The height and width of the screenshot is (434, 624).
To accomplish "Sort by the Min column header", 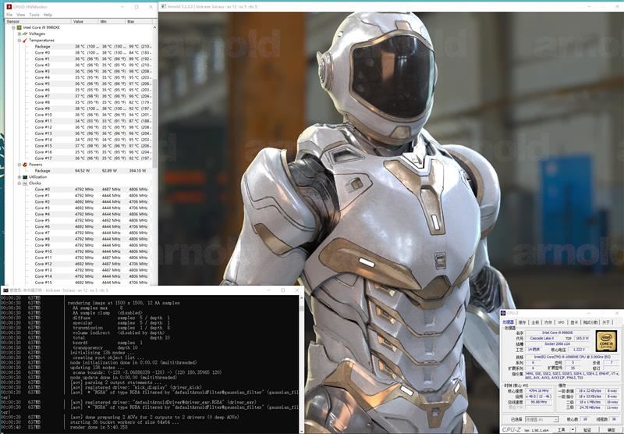I will point(112,22).
